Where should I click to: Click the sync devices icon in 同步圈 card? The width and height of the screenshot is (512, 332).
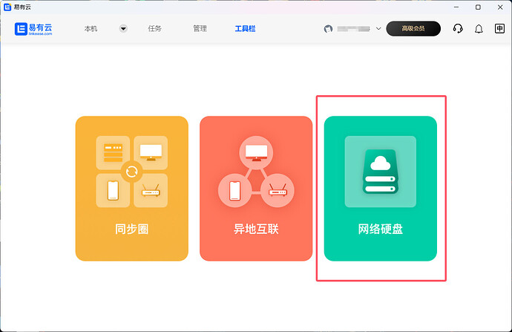132,172
